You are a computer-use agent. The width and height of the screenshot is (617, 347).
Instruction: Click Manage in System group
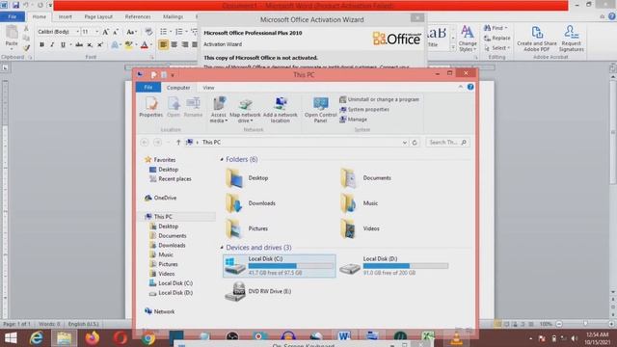354,120
